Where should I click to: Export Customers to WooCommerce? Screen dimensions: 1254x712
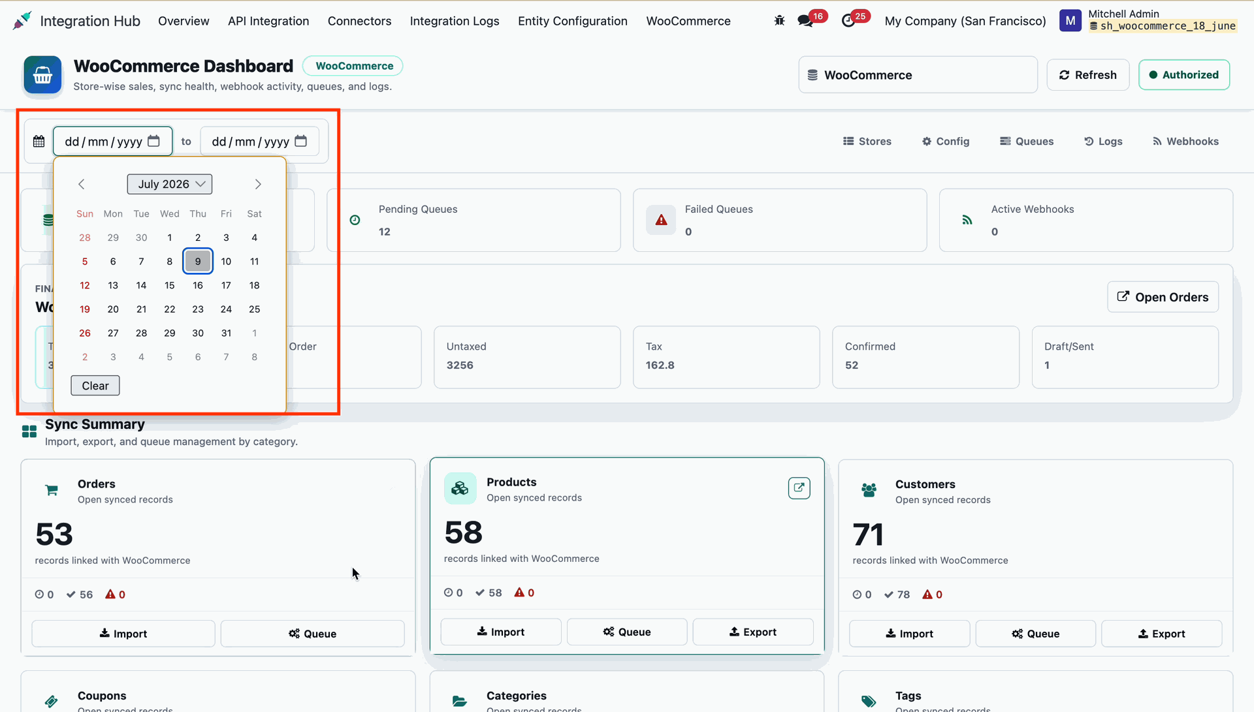point(1162,634)
